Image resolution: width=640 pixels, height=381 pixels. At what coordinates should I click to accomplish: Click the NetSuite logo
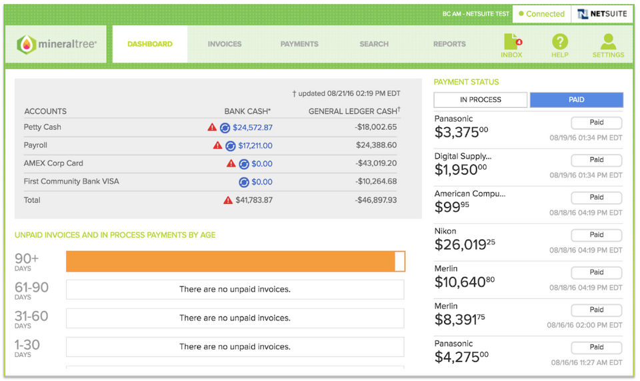pyautogui.click(x=601, y=14)
